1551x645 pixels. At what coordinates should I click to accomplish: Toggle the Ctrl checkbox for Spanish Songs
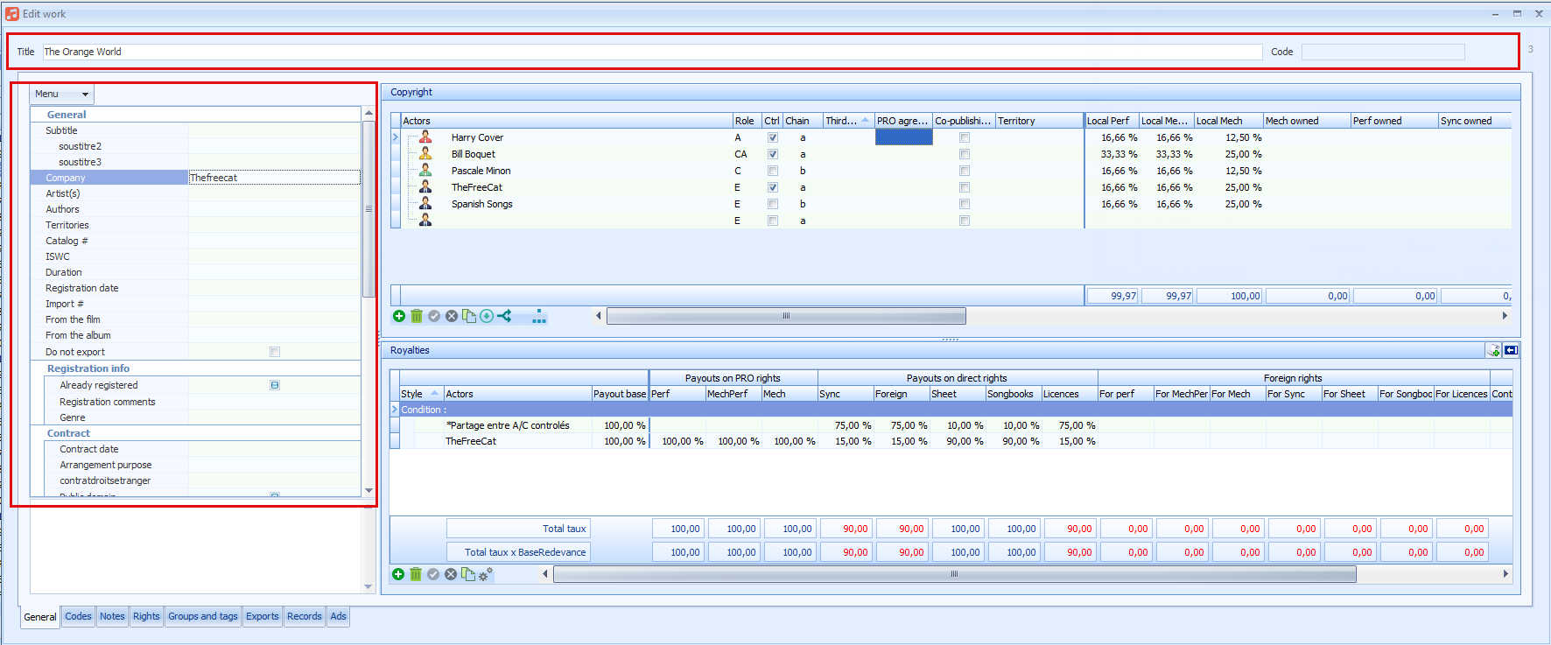pos(773,204)
